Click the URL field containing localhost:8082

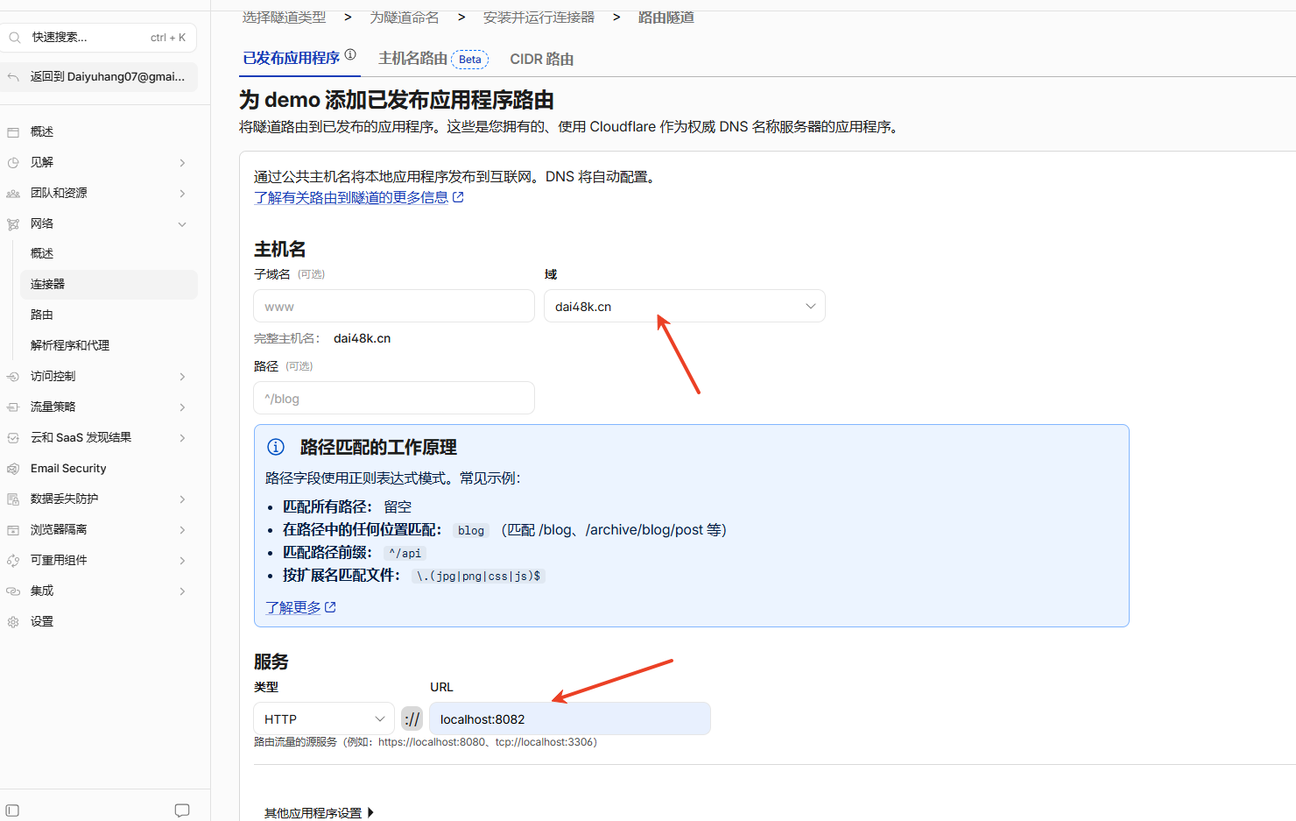[x=570, y=718]
